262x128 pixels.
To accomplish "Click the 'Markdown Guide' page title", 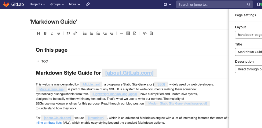I will [x=53, y=22].
